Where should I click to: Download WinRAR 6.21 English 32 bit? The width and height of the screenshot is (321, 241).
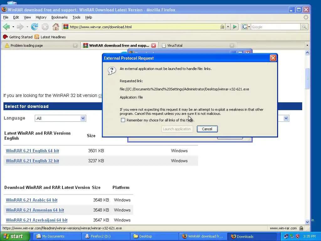point(32,161)
